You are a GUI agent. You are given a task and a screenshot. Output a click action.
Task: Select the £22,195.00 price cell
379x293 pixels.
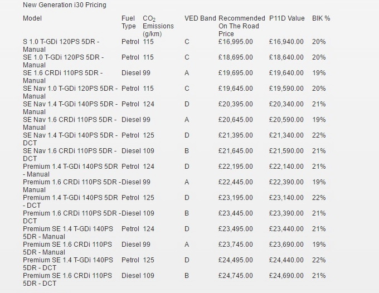[235, 167]
